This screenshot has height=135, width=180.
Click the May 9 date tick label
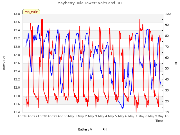[x=153, y=116]
